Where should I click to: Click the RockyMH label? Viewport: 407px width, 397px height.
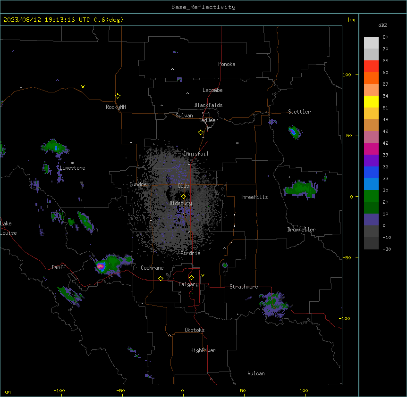(x=116, y=107)
